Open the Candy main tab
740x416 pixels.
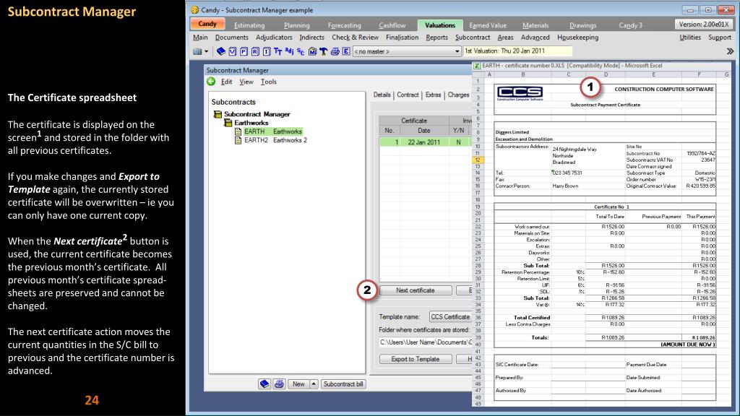[x=207, y=24]
